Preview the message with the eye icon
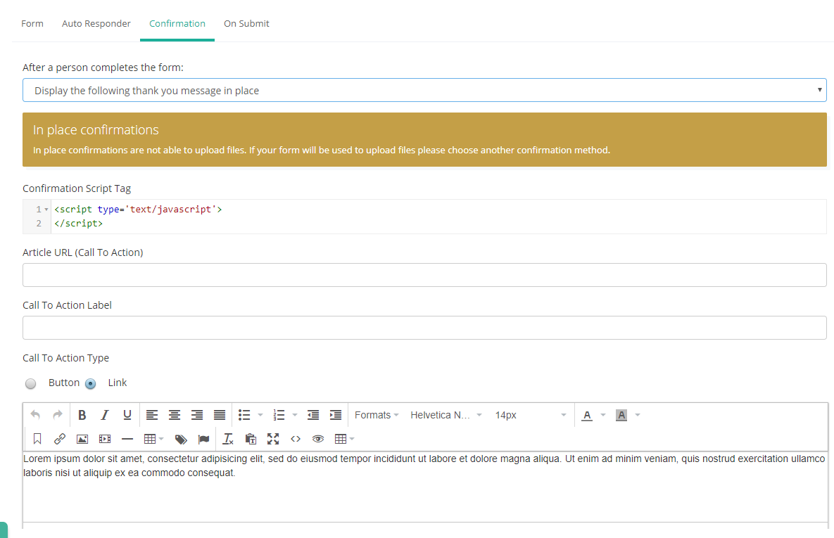 pos(318,439)
